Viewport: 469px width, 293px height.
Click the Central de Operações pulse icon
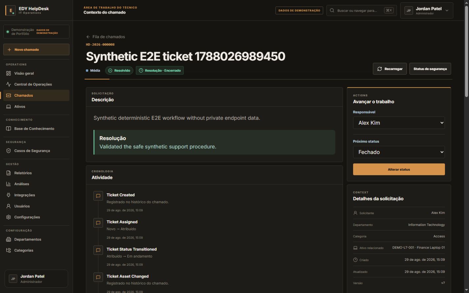pyautogui.click(x=9, y=84)
